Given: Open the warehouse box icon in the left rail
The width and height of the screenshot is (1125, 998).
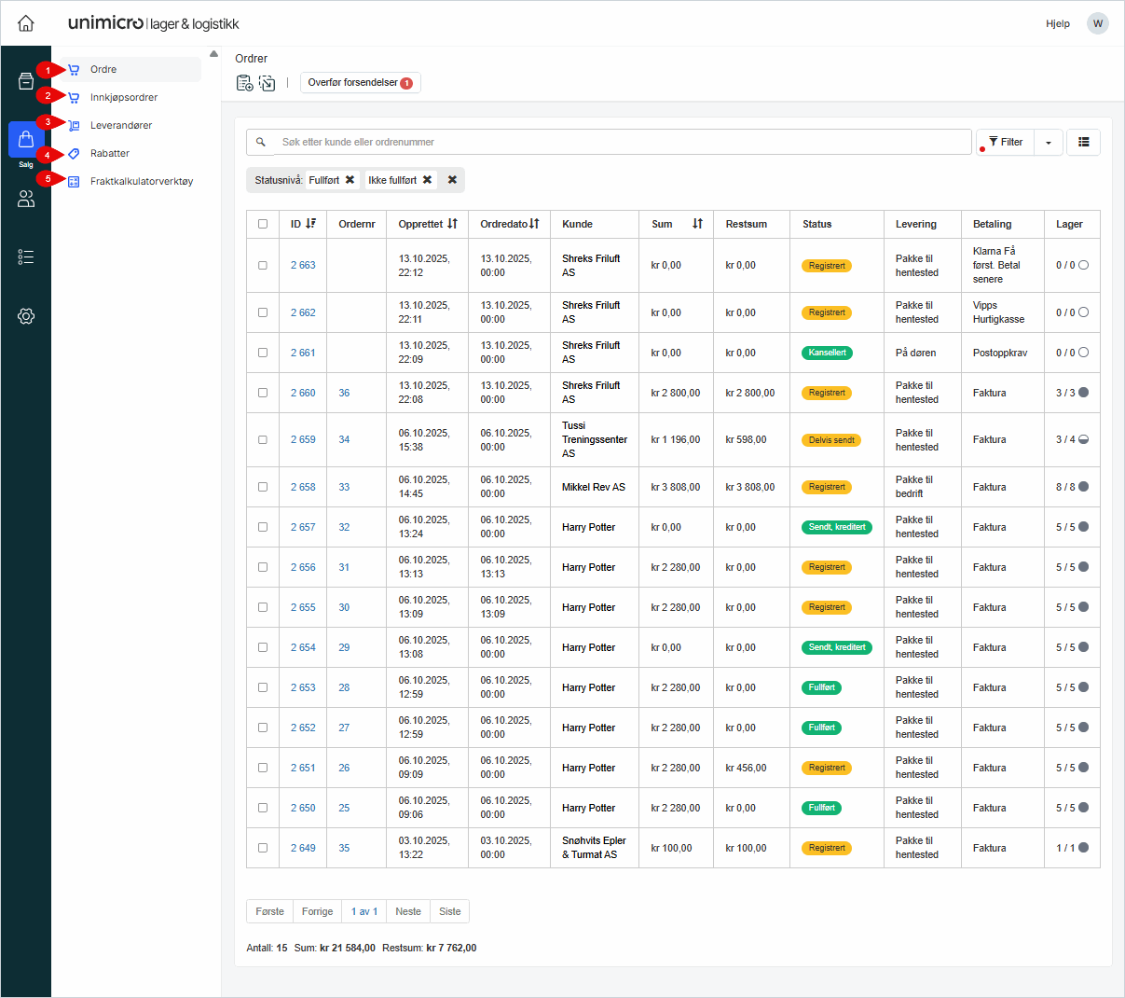Looking at the screenshot, I should click(x=26, y=81).
